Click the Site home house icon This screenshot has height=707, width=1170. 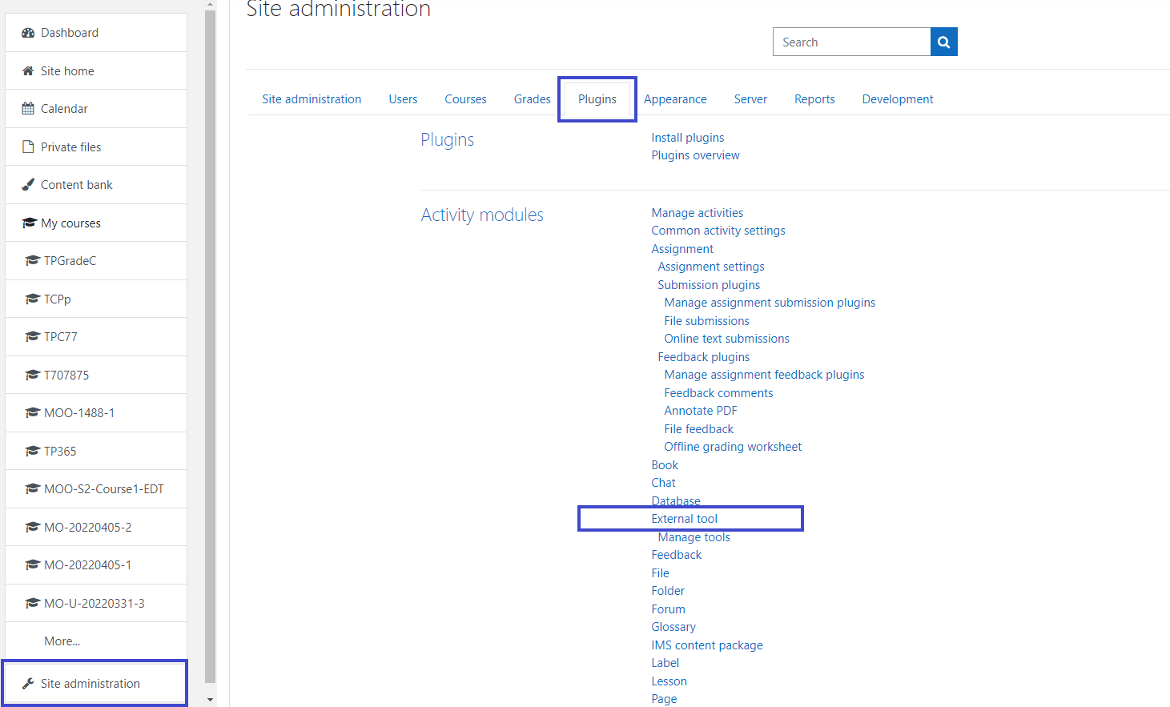click(x=29, y=70)
